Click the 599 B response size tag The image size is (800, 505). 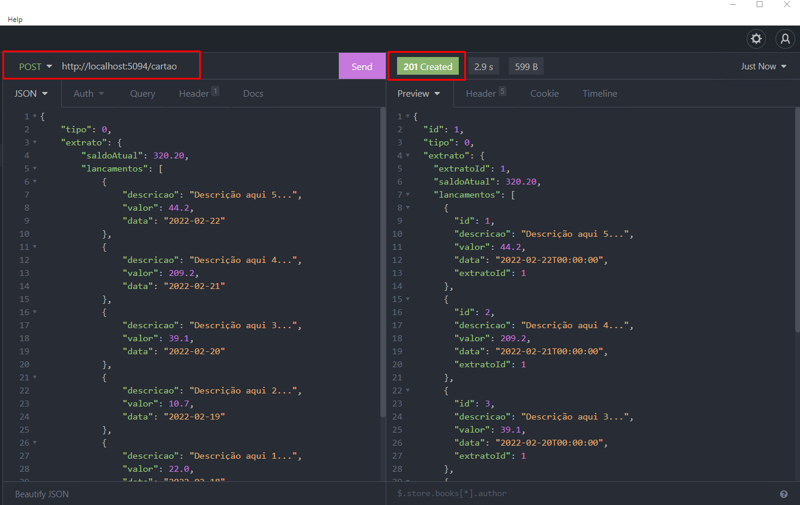(x=526, y=66)
